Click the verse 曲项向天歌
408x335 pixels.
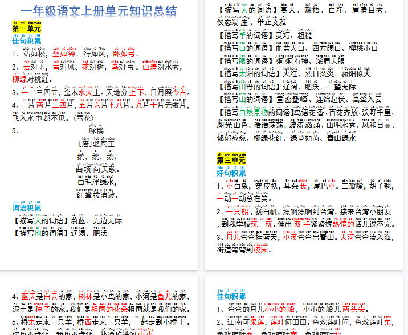tap(97, 168)
